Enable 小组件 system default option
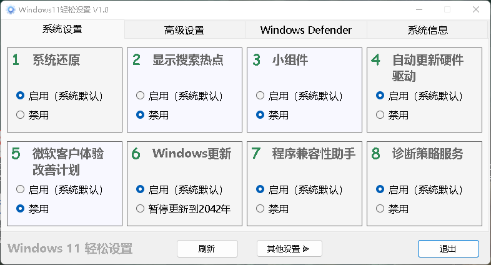The height and width of the screenshot is (265, 491). click(x=260, y=96)
